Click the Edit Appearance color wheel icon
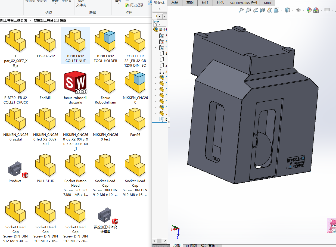 tap(309, 10)
